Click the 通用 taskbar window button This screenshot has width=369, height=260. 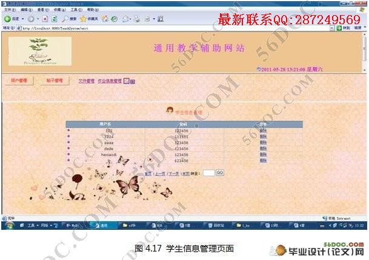pyautogui.click(x=102, y=226)
